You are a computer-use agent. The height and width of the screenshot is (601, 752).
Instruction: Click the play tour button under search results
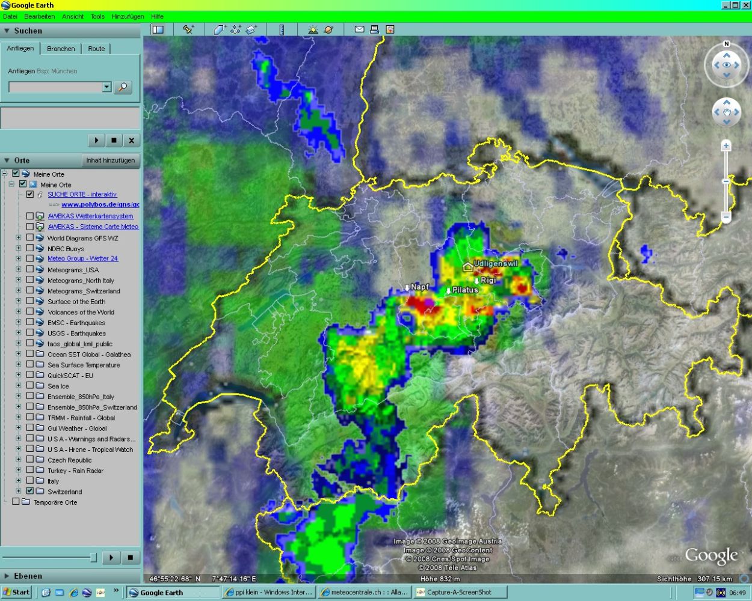[96, 141]
